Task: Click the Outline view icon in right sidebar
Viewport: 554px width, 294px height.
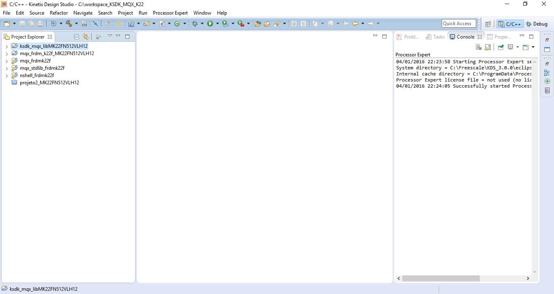Action: pyautogui.click(x=547, y=73)
